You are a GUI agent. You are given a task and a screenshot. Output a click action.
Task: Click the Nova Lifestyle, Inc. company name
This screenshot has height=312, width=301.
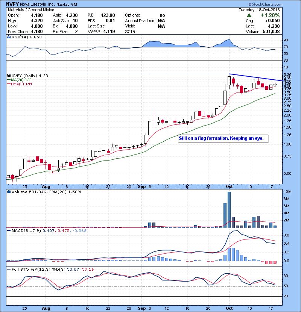(x=37, y=4)
